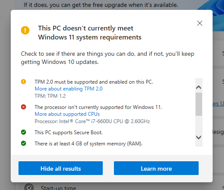
Task: Click the Start-up time label behind dialog
Action: (58, 188)
